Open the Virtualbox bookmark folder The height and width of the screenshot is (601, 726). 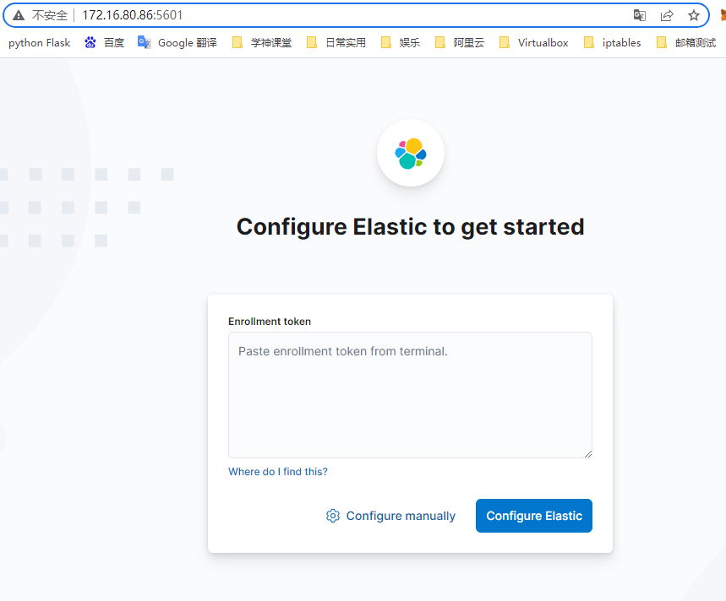pos(534,43)
